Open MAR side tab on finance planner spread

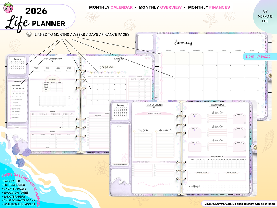(153, 80)
